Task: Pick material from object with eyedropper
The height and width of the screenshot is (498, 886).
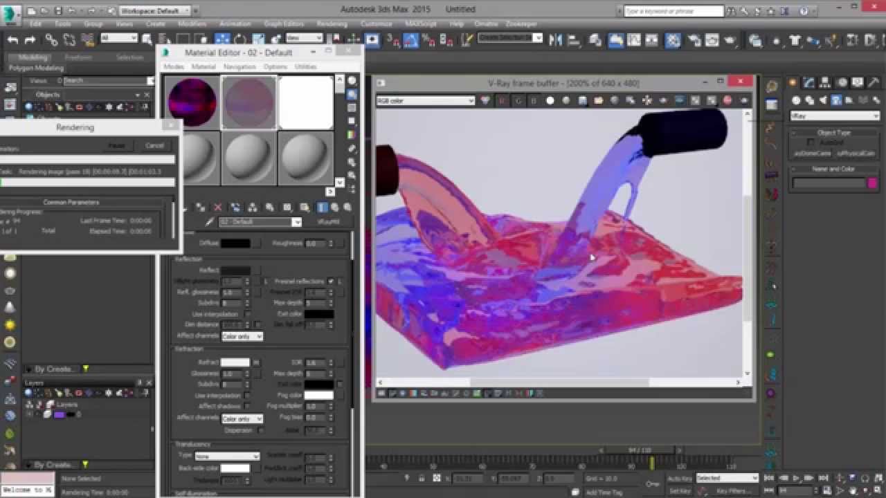Action: [210, 222]
